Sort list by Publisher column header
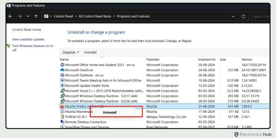The image size is (276, 138). click(x=153, y=59)
